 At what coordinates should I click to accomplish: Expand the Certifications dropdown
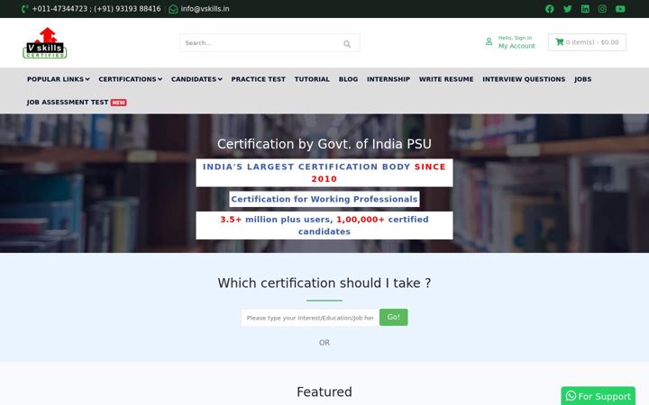tap(131, 79)
